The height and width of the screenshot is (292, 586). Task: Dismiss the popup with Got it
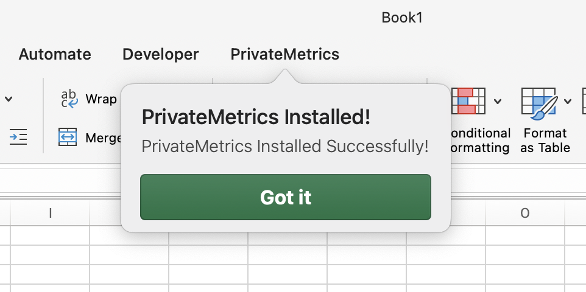click(286, 197)
